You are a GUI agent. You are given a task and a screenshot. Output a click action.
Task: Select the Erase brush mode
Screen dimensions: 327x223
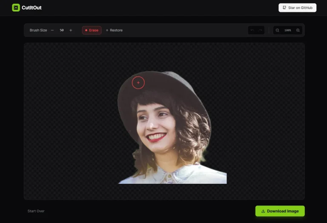92,30
